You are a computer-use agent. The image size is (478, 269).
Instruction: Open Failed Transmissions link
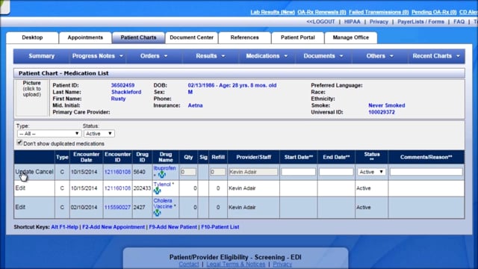[x=379, y=12]
